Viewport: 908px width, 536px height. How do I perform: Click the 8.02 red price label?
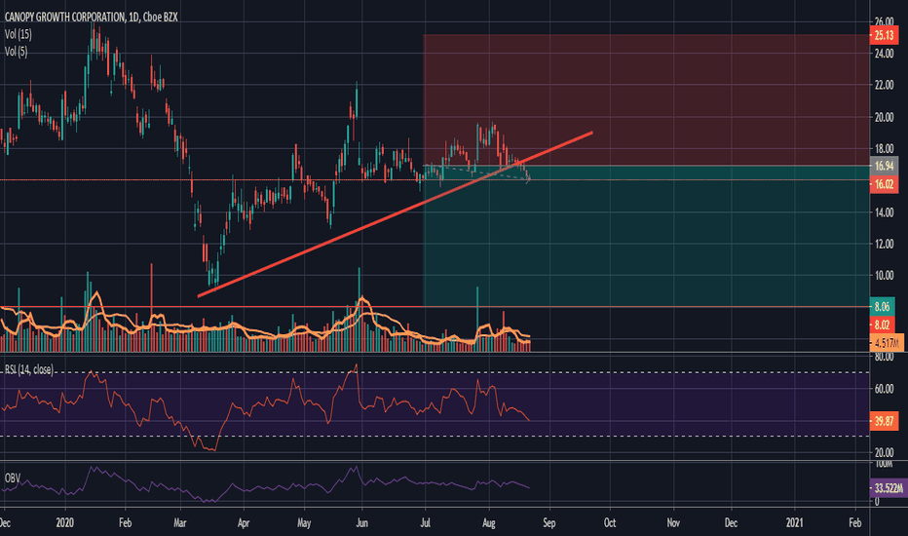[x=882, y=325]
